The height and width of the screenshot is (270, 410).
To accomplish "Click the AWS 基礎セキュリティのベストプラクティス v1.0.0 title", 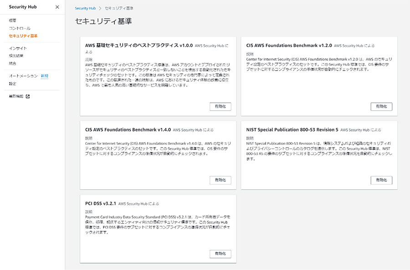I will [139, 46].
